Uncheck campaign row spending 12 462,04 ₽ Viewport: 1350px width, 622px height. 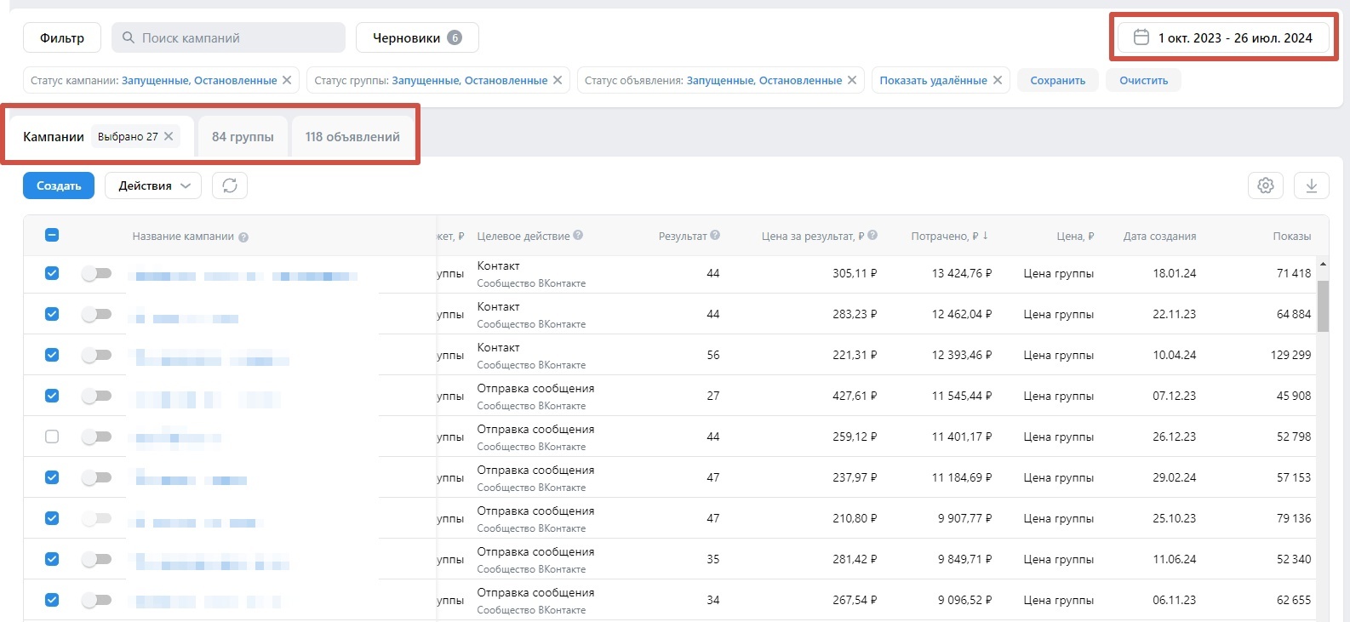pos(52,314)
